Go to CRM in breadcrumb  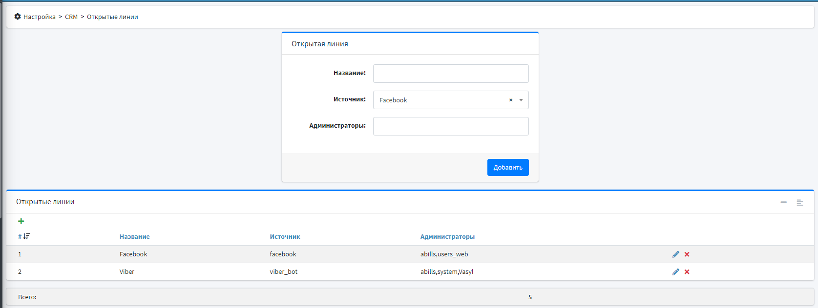[71, 17]
